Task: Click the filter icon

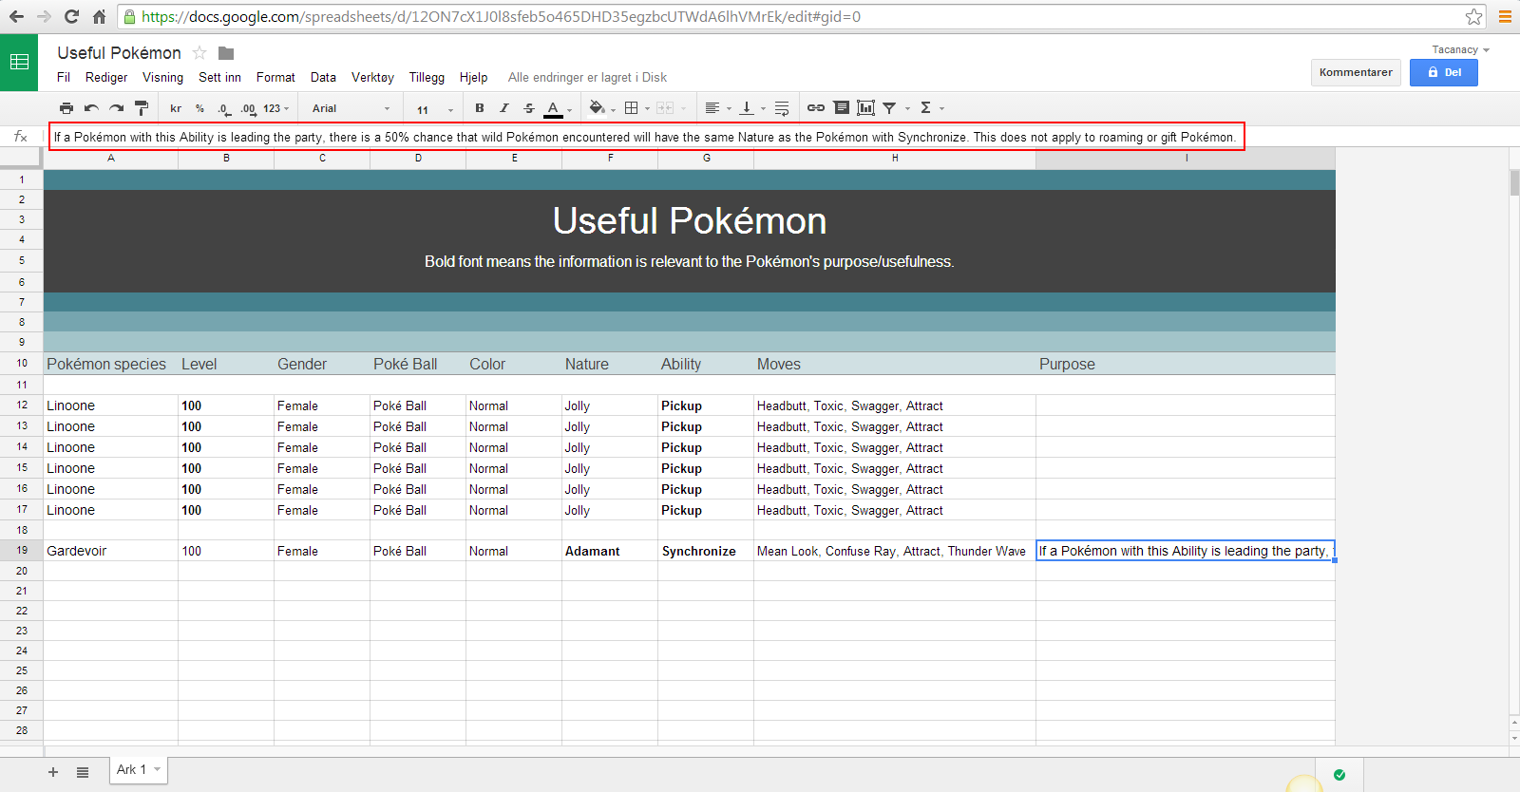Action: pos(890,108)
